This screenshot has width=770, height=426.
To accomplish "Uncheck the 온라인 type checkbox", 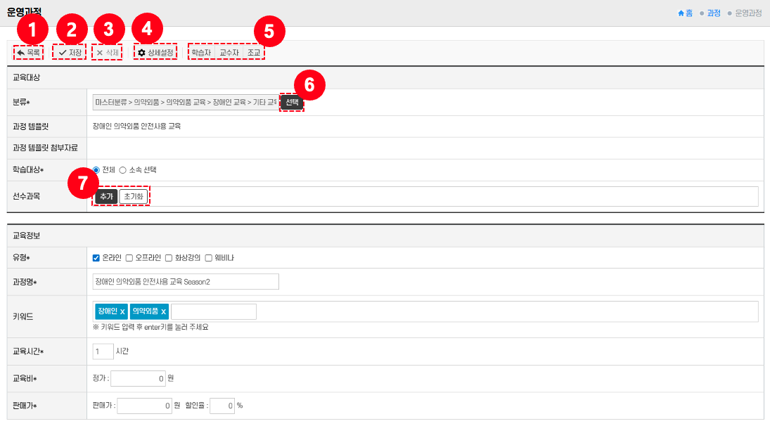I will [96, 258].
